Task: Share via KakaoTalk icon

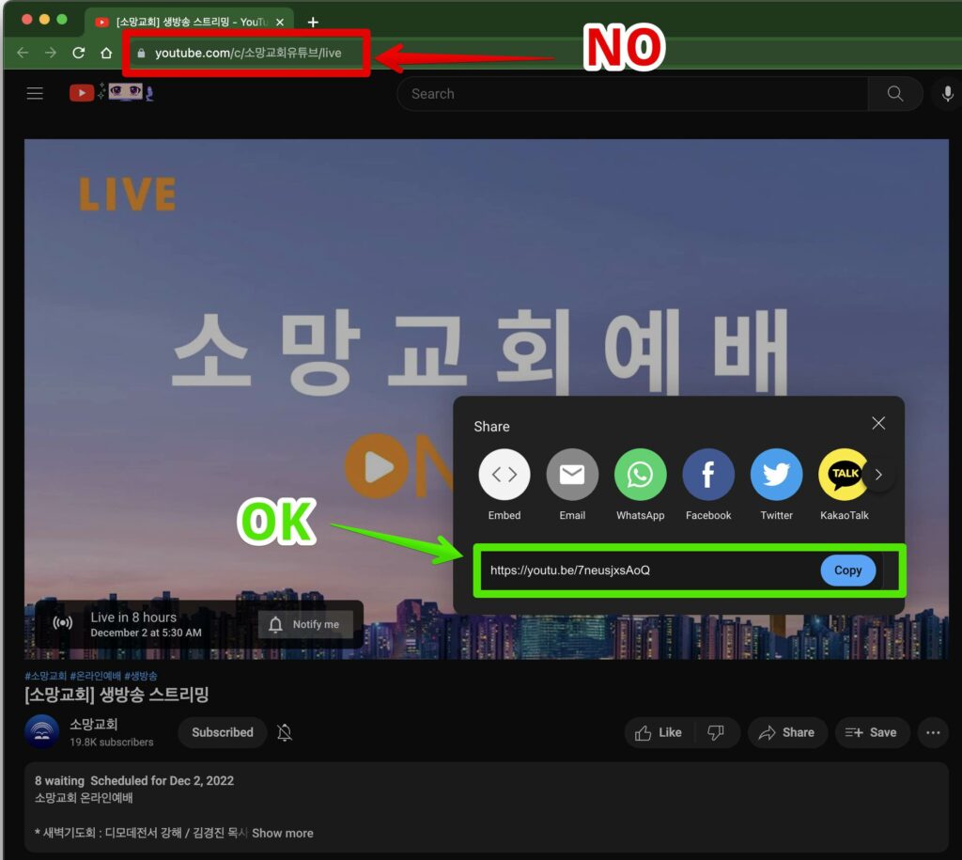Action: 842,475
